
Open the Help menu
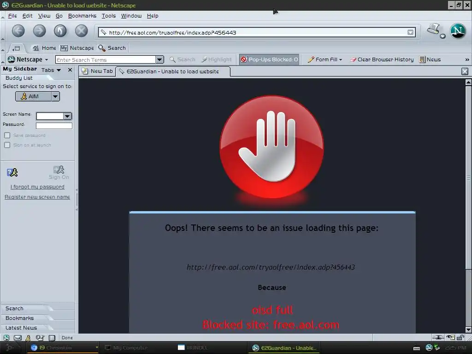[153, 16]
